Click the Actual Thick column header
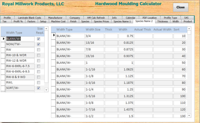The image size is (200, 123). pyautogui.click(x=142, y=30)
